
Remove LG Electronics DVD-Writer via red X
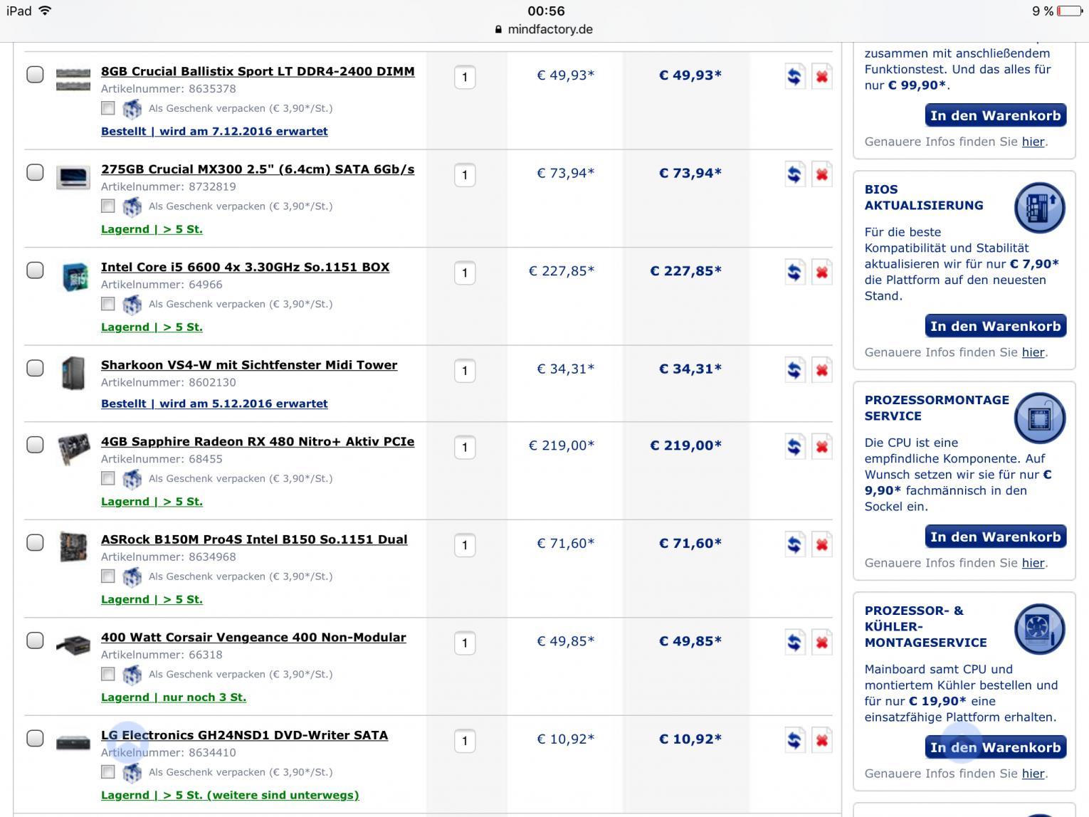coord(822,741)
